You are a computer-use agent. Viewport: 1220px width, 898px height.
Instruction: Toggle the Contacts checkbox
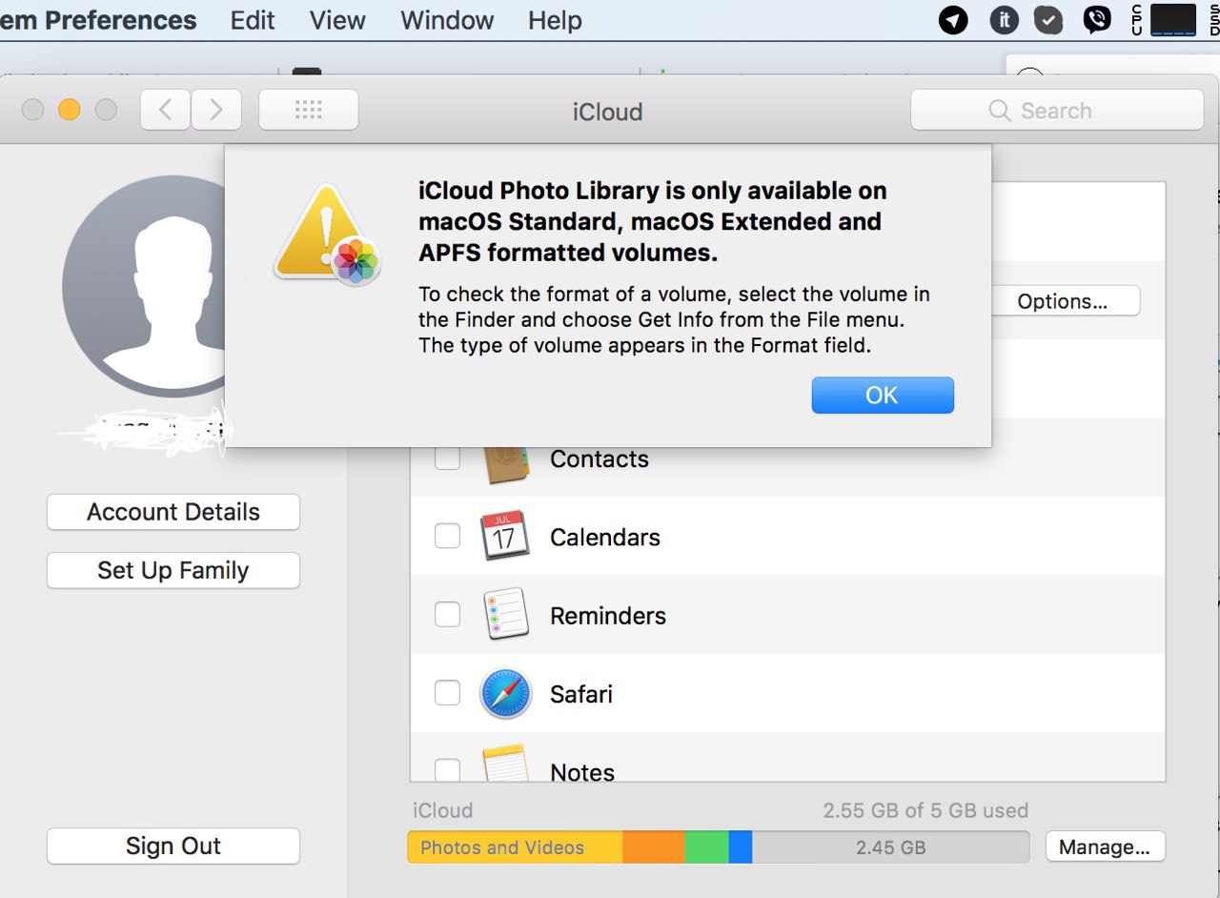[447, 459]
